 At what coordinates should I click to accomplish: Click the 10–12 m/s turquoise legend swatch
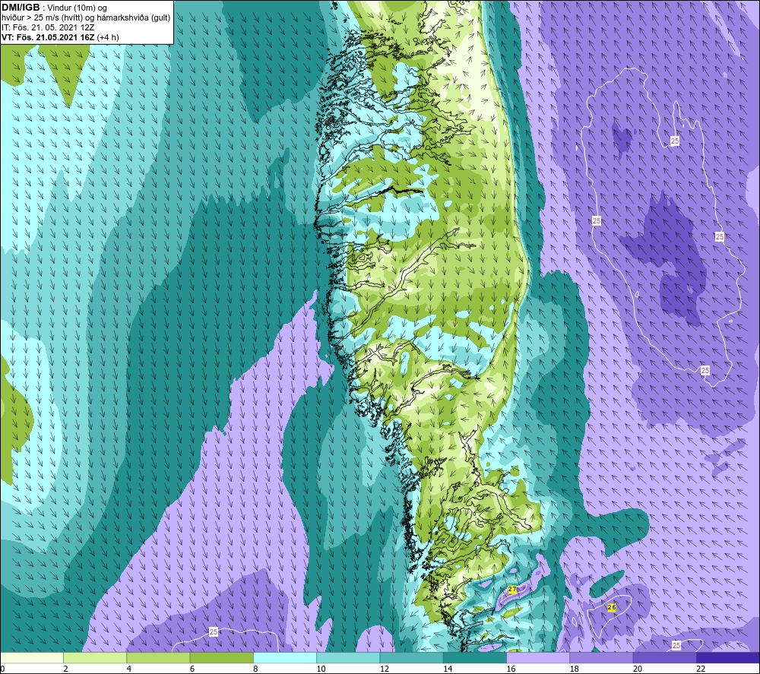348,657
